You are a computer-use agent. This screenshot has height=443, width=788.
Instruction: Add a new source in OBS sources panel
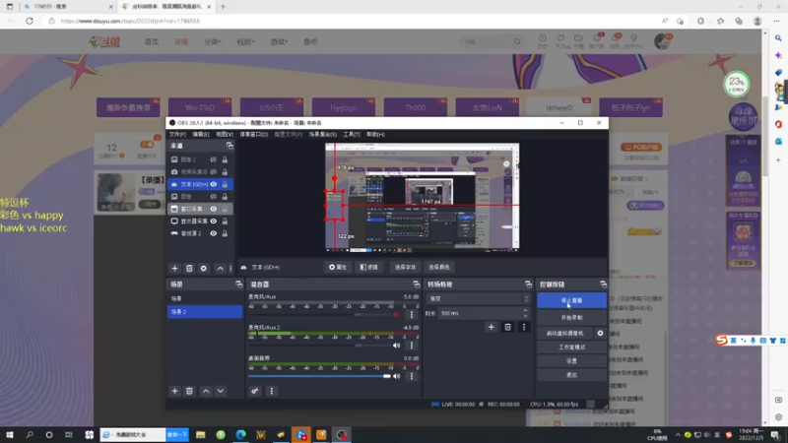(x=174, y=268)
